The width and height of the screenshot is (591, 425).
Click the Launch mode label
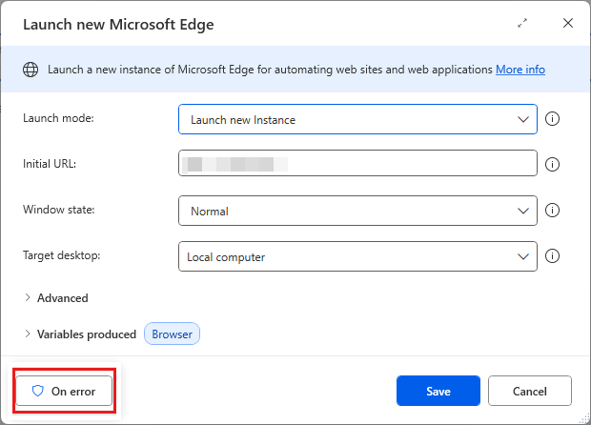[58, 118]
